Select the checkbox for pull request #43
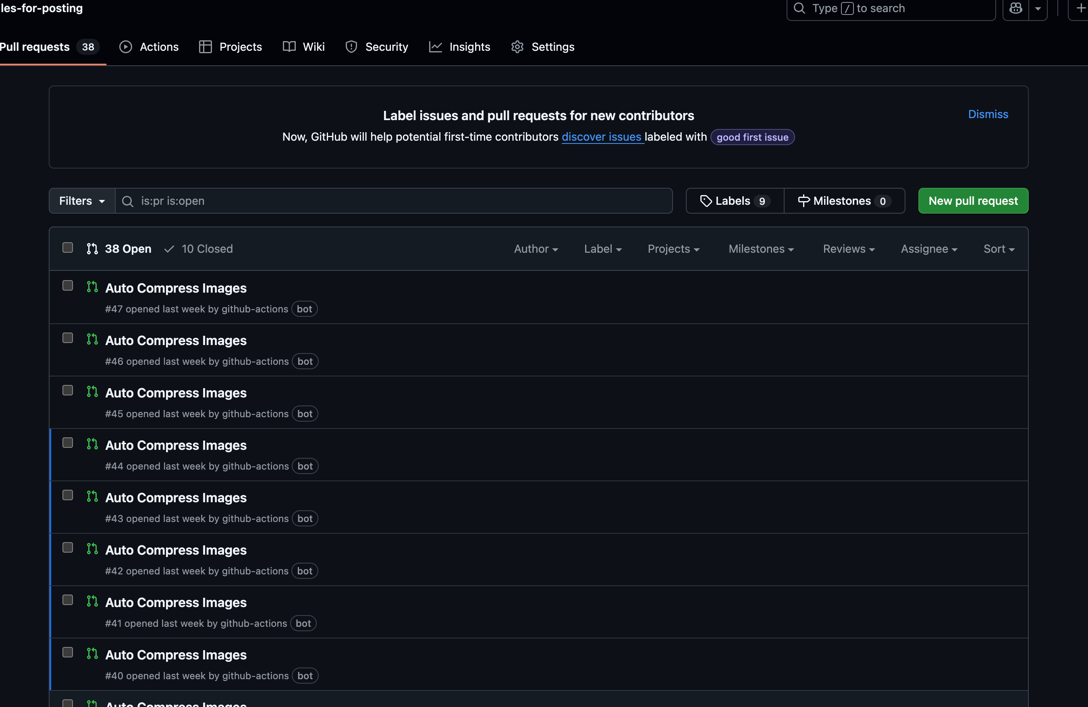 click(x=68, y=495)
